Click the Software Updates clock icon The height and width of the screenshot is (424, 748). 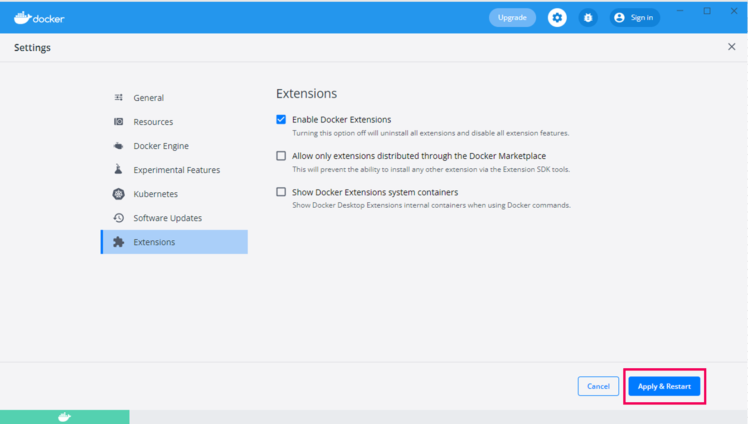[x=118, y=218]
